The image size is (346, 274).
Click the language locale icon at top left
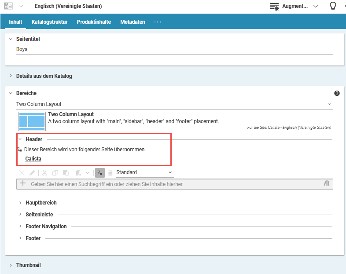[8, 6]
